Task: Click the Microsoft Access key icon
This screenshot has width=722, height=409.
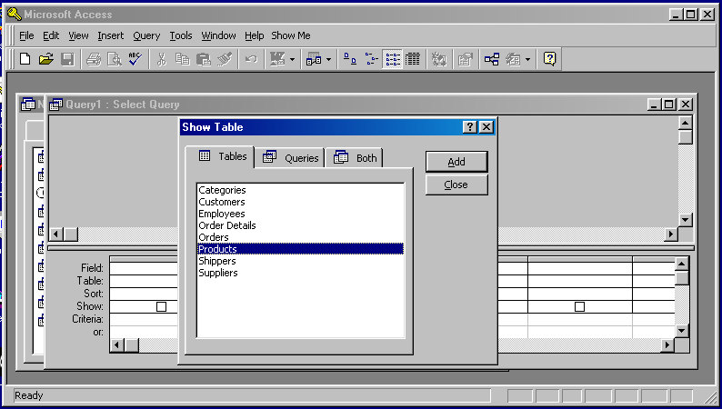Action: (x=15, y=15)
